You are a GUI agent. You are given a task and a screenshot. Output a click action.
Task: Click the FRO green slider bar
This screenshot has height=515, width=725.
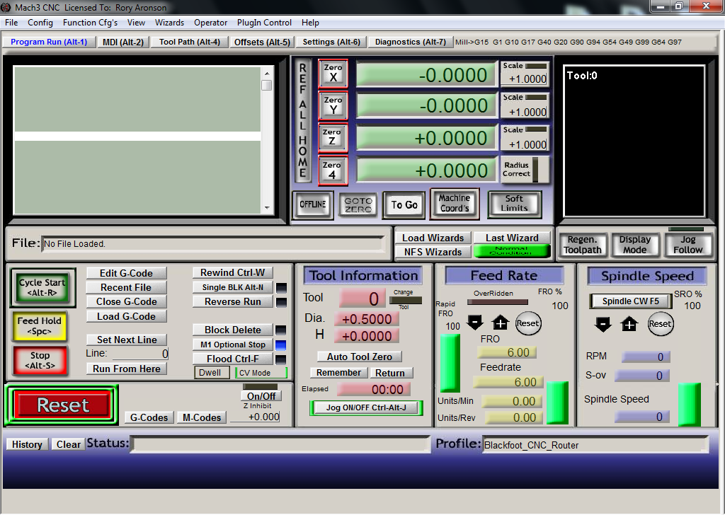(x=450, y=363)
